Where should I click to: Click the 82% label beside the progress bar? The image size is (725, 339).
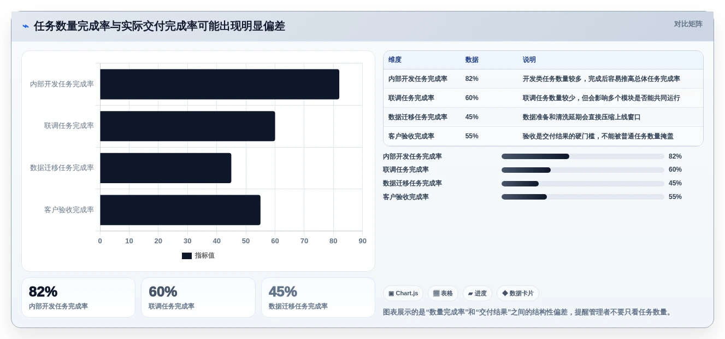pos(675,156)
